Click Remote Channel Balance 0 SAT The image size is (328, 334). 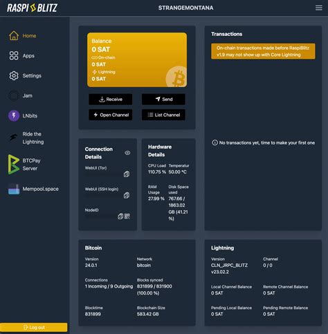point(269,293)
